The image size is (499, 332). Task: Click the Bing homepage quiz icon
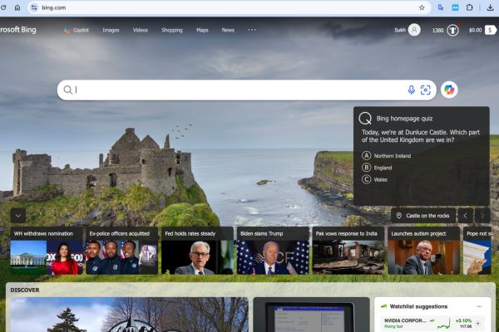[x=365, y=119]
